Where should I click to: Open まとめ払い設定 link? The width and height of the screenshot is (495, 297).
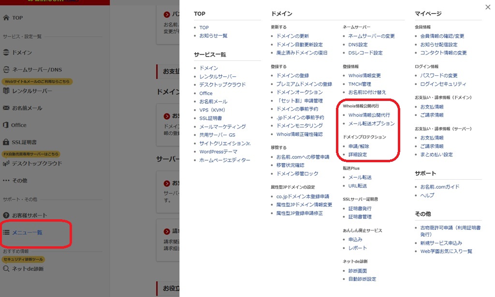pyautogui.click(x=437, y=155)
